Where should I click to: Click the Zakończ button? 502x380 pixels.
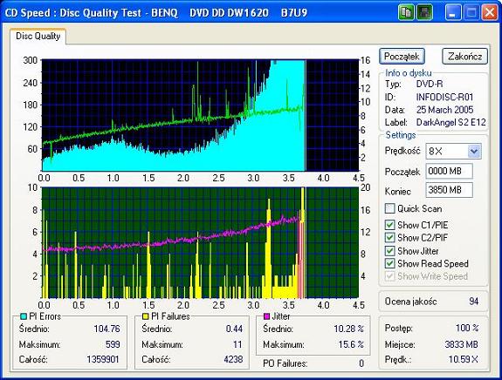point(464,57)
